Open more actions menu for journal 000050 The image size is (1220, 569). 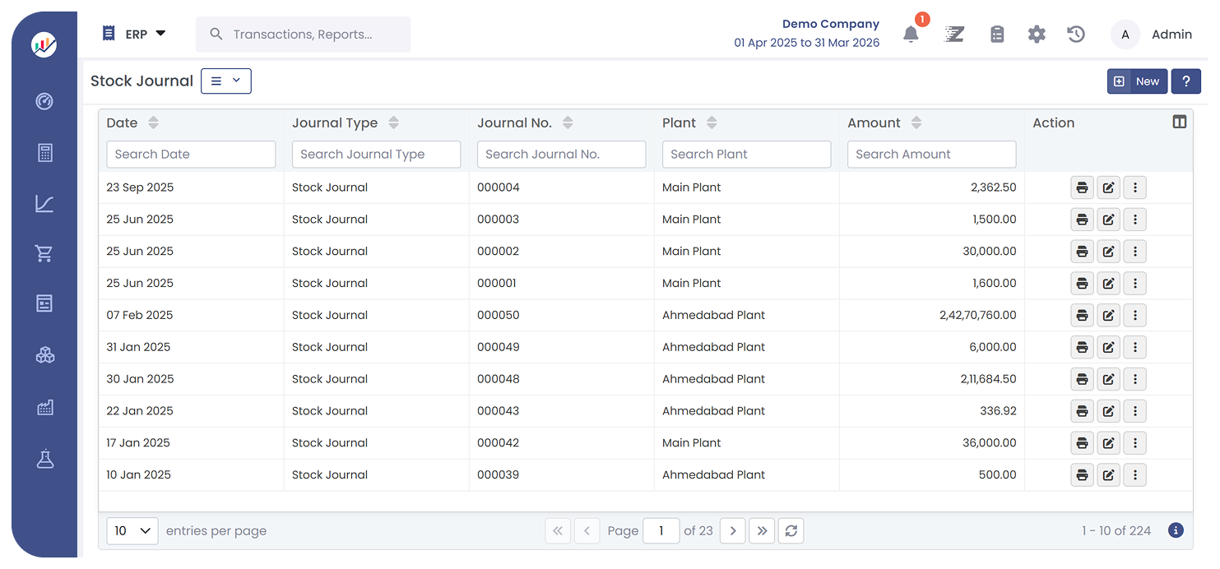1134,315
